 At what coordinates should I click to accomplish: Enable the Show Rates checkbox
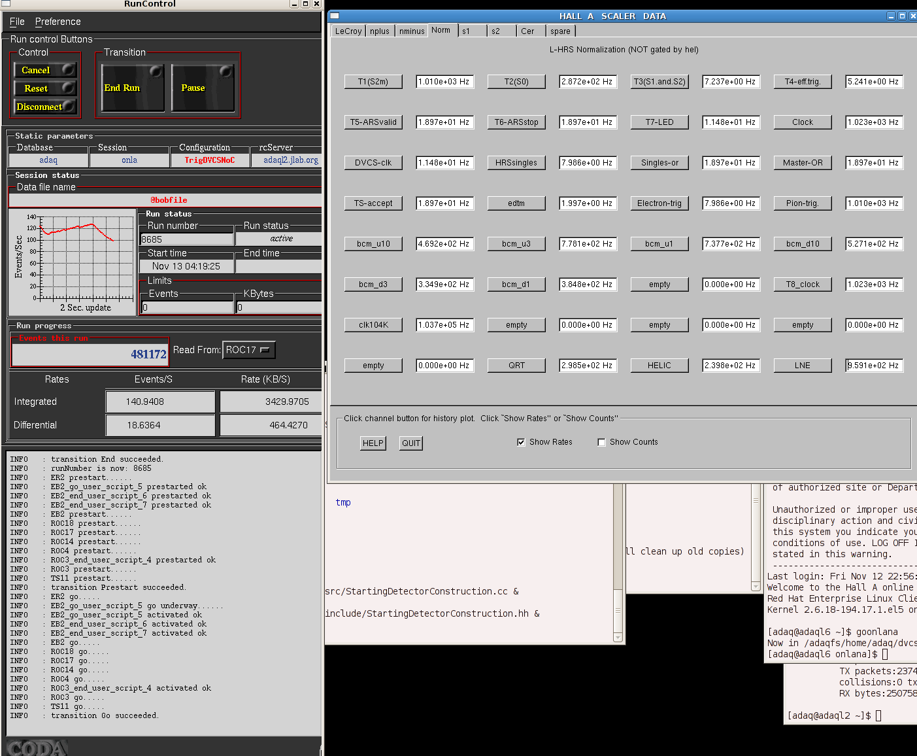[x=521, y=442]
